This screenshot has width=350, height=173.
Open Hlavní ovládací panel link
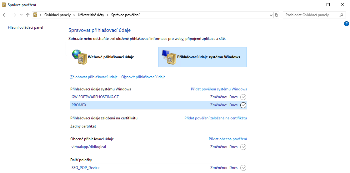click(x=25, y=27)
